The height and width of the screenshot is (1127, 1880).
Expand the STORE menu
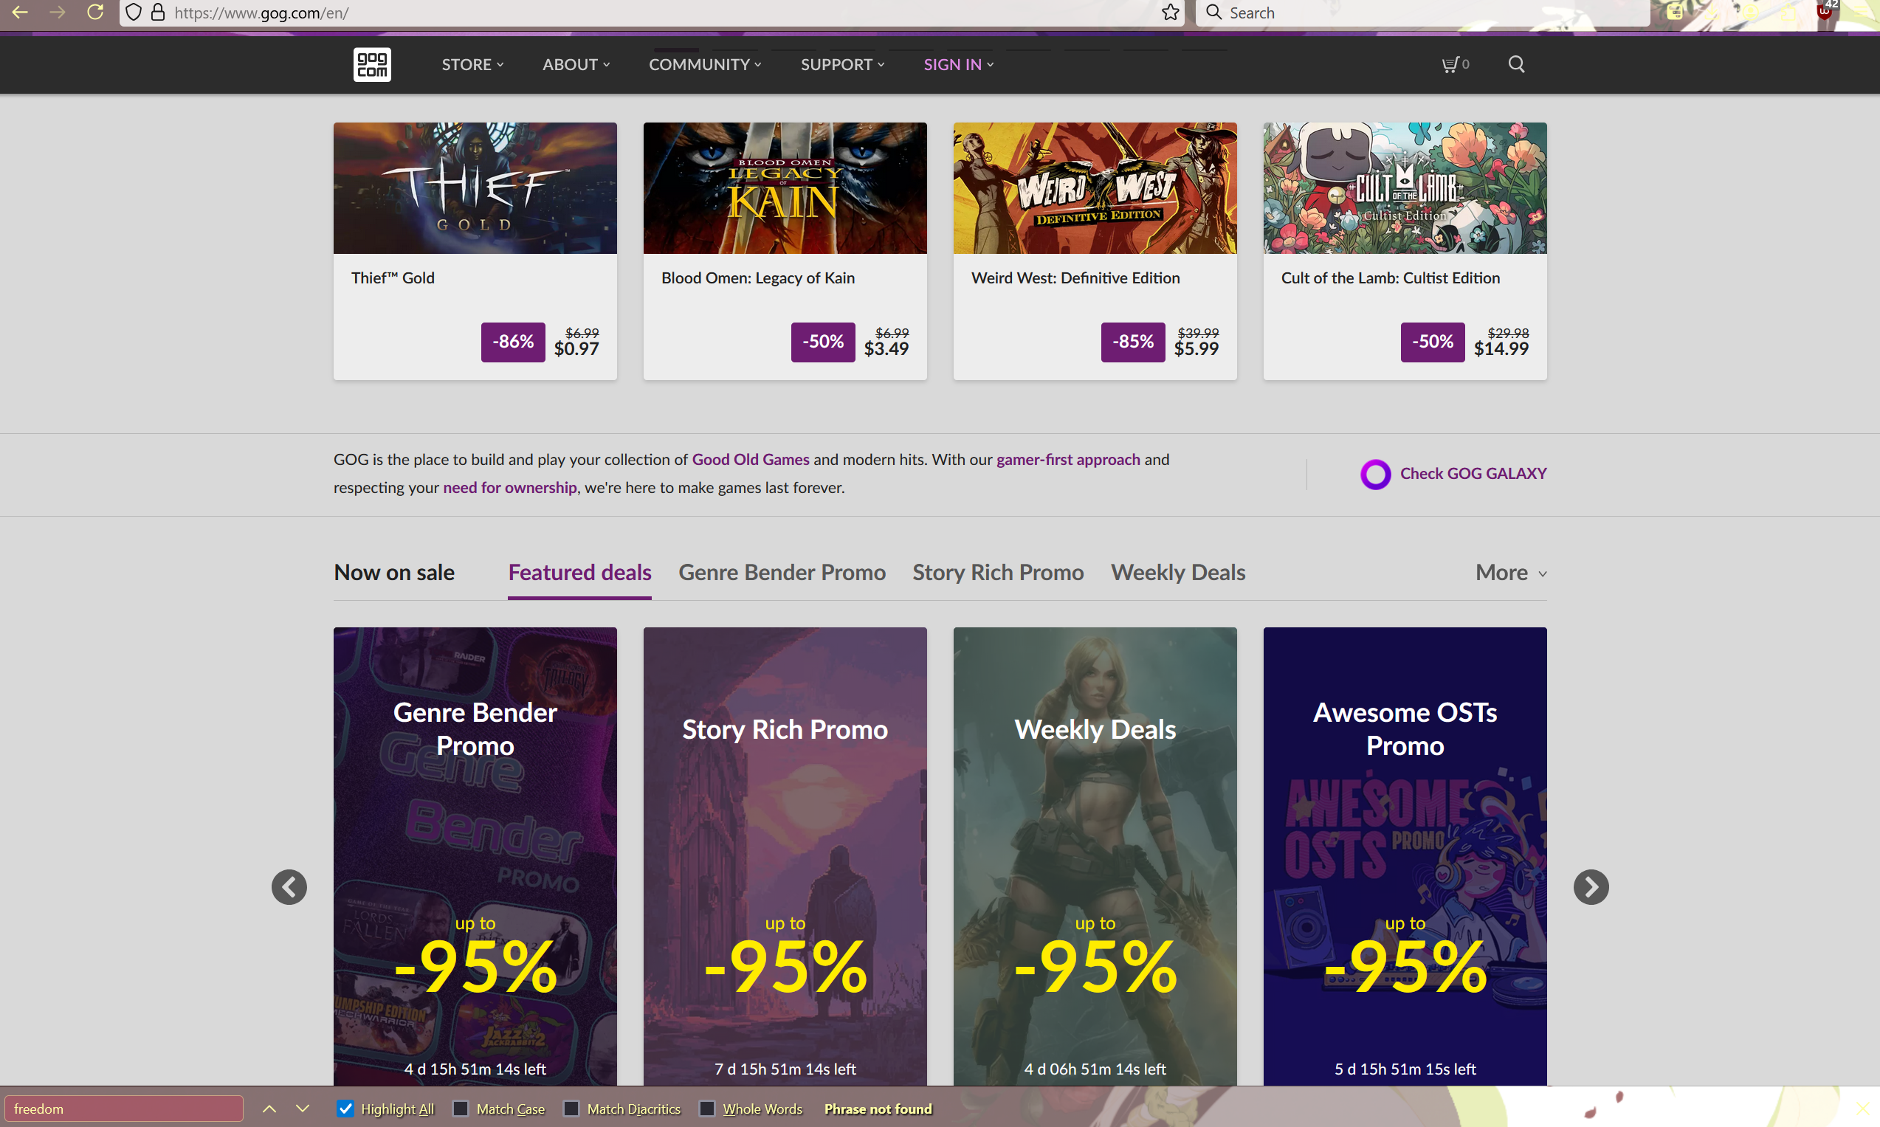point(472,64)
